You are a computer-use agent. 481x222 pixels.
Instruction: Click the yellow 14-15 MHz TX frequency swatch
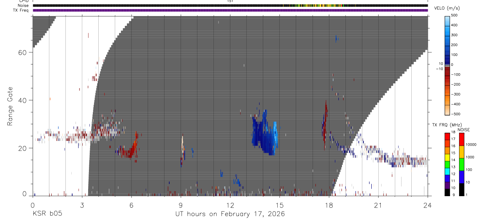coord(447,157)
